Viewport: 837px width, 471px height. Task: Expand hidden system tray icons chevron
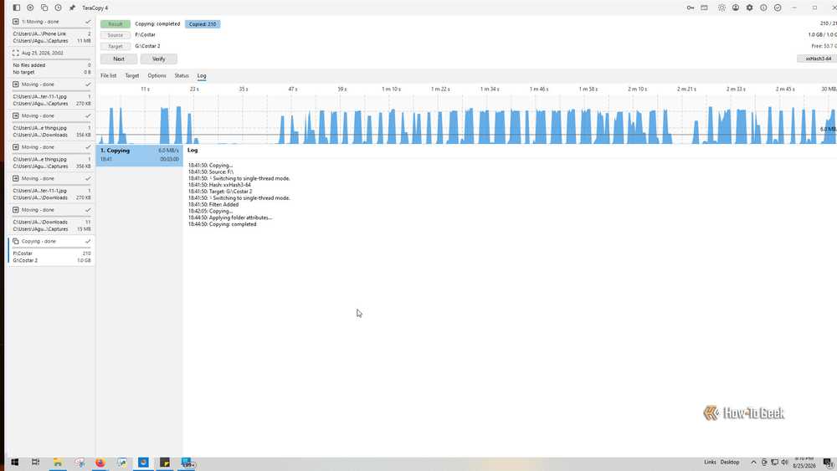[754, 463]
